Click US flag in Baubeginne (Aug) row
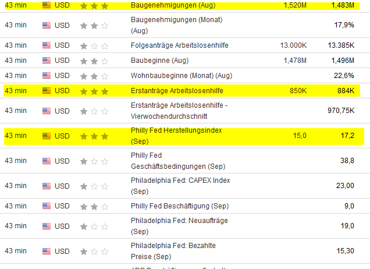 [x=47, y=61]
